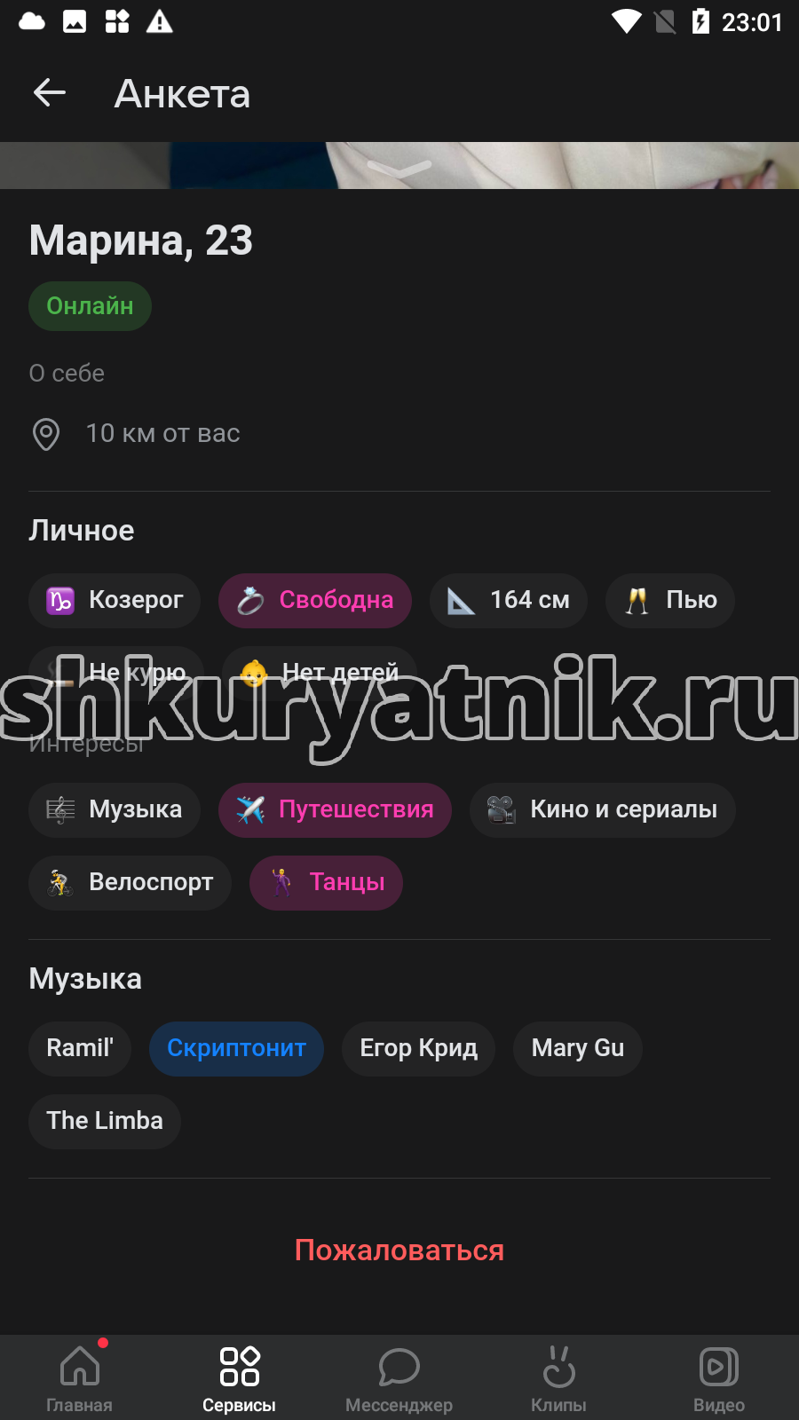Tap the Пью champagne glasses chip
This screenshot has height=1420, width=799.
tap(670, 601)
